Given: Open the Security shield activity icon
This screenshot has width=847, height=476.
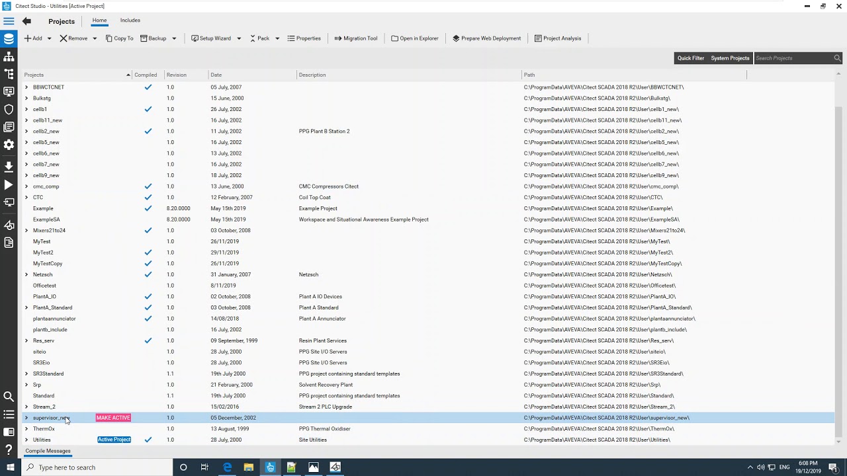Looking at the screenshot, I should [x=9, y=109].
